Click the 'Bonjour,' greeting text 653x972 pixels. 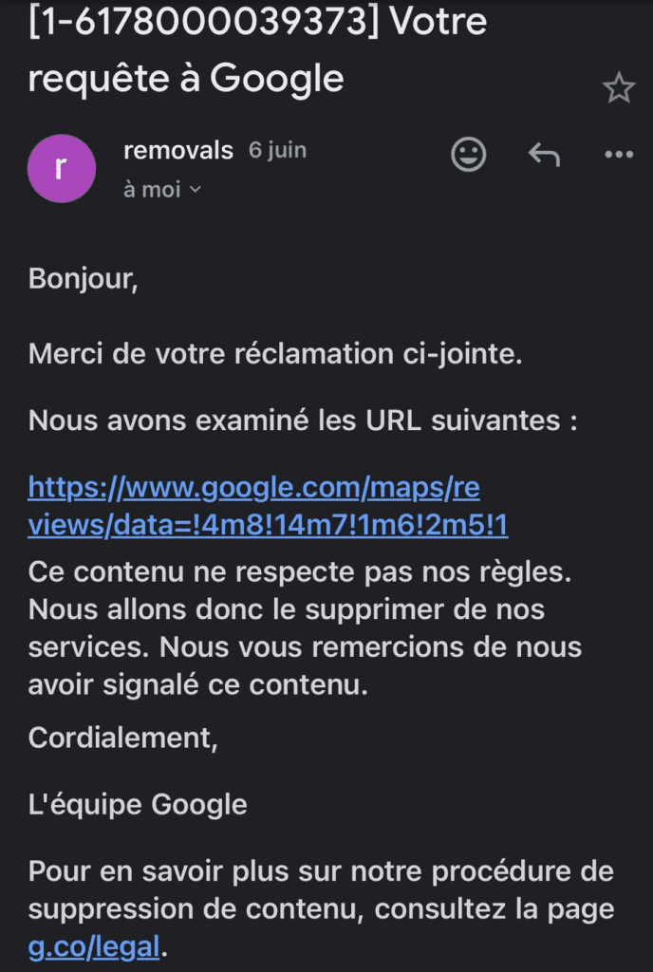click(x=84, y=280)
